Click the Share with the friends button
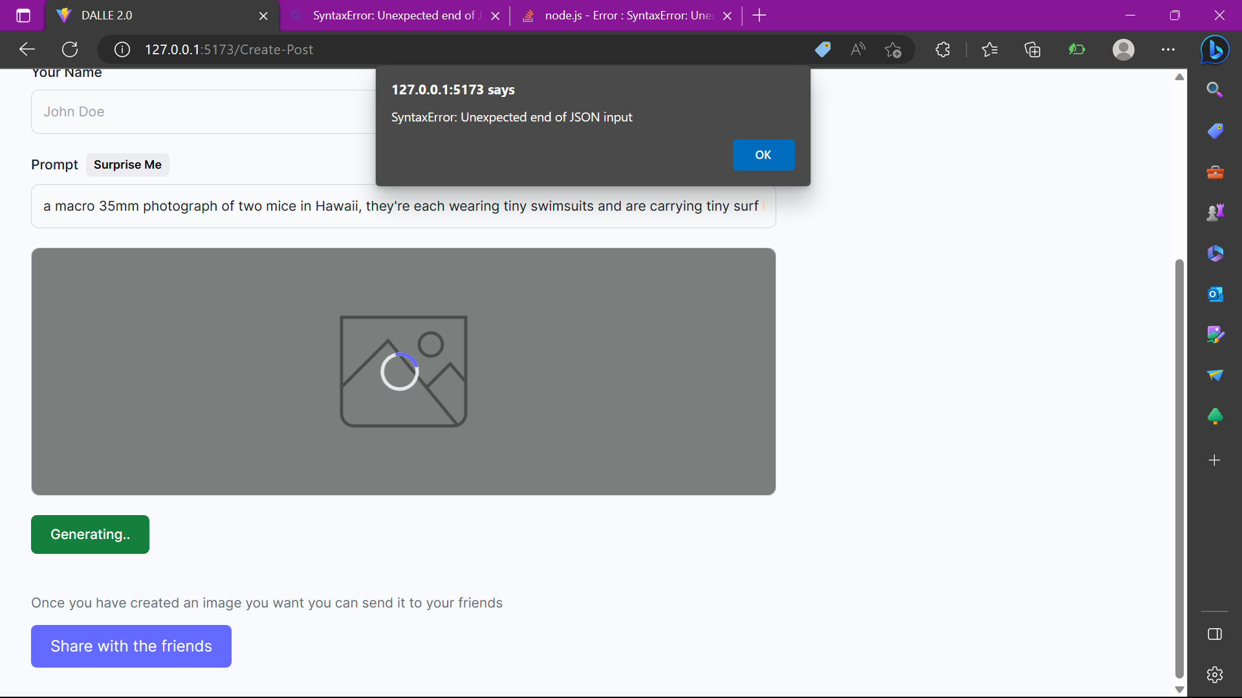 [x=131, y=646]
